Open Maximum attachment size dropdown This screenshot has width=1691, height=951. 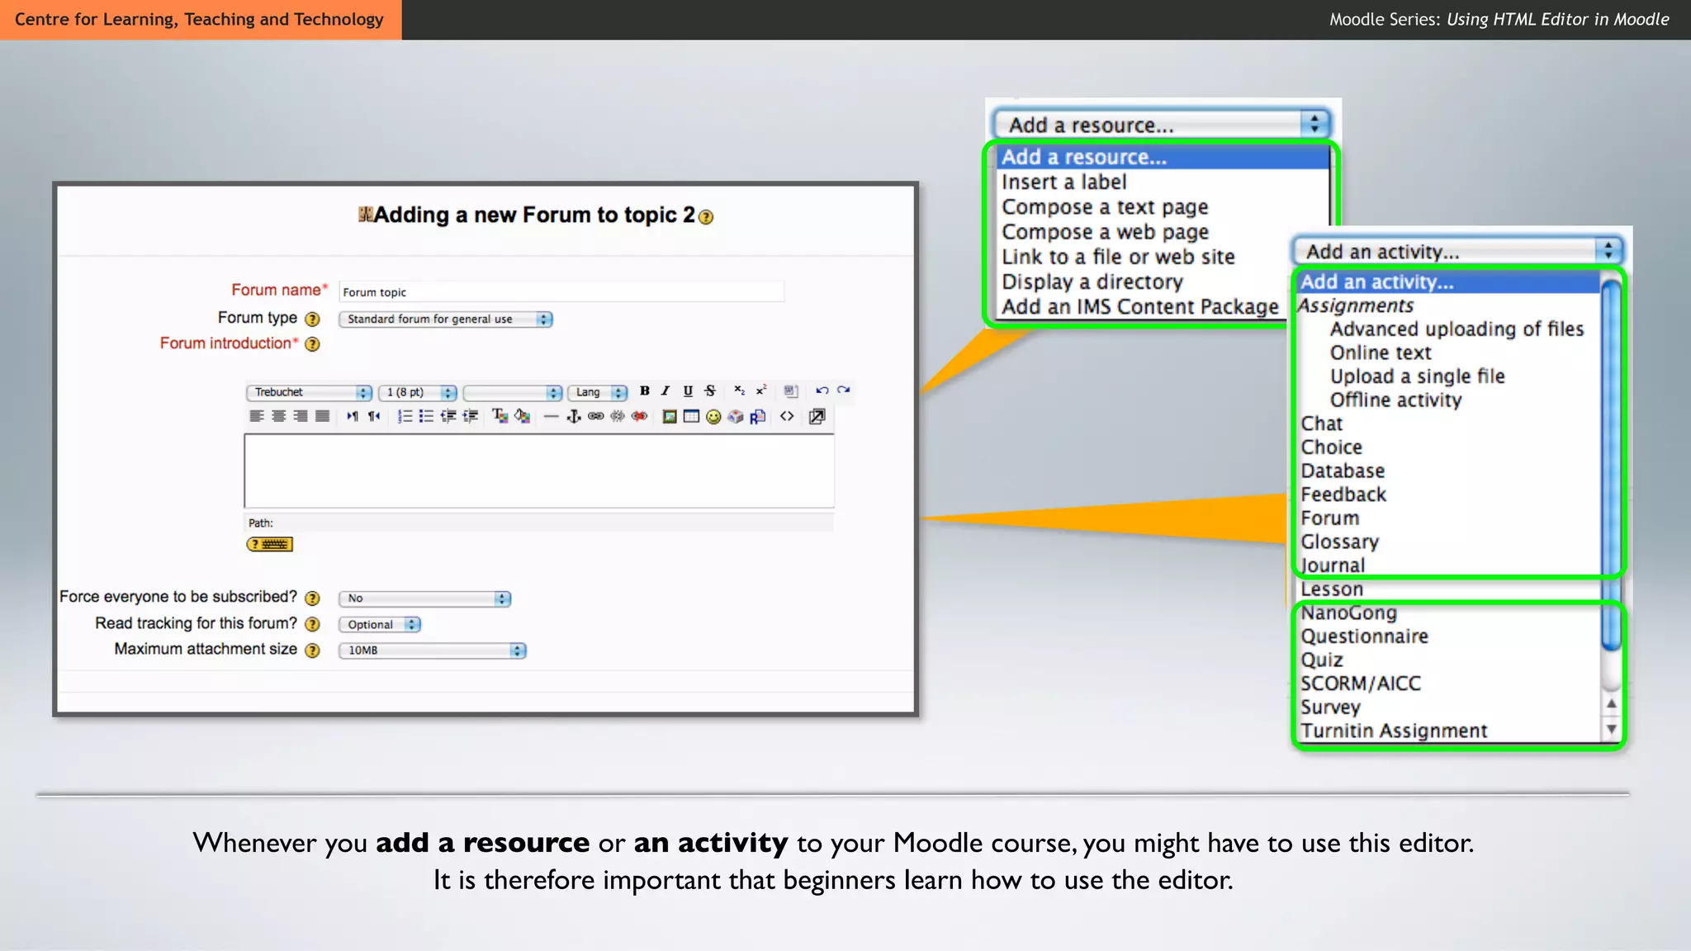tap(432, 651)
